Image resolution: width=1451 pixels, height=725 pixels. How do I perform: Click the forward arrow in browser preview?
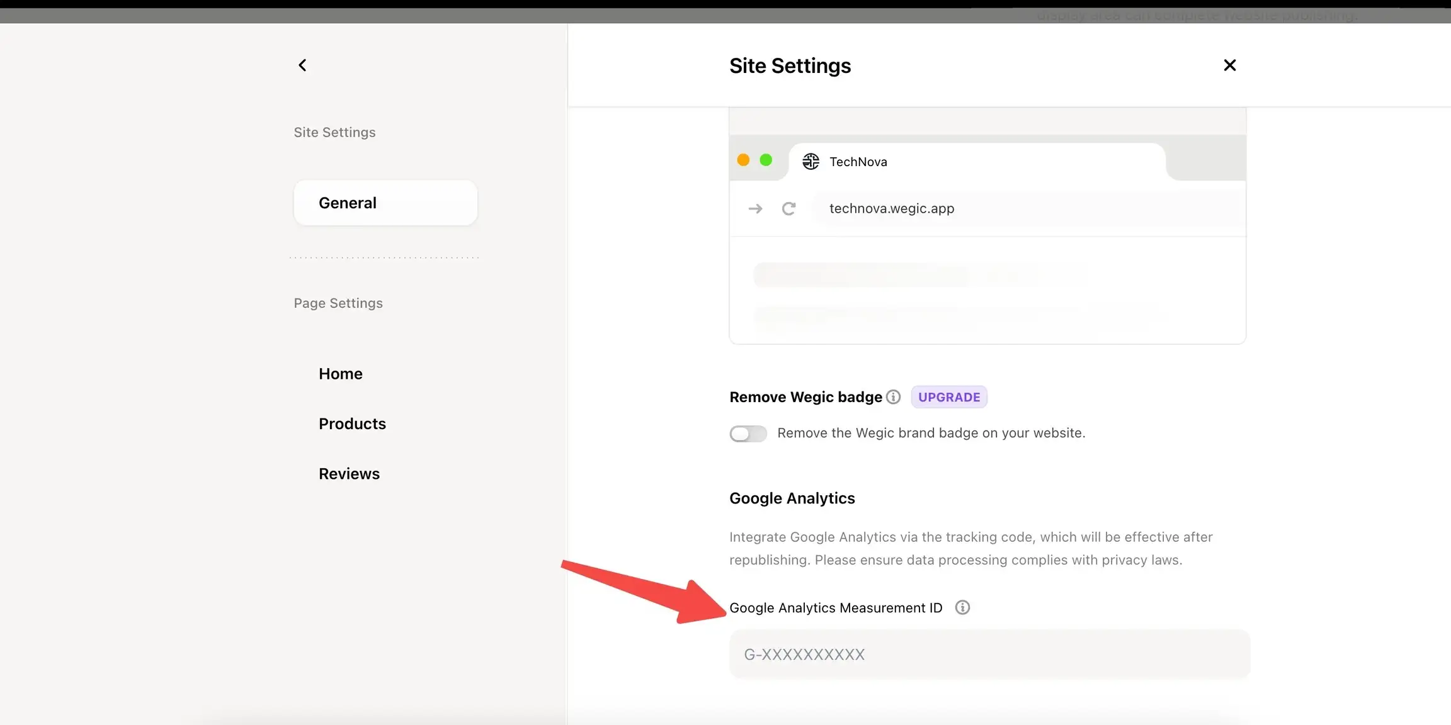point(755,208)
